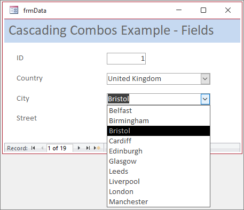Select Belfast from the city list
Image resolution: width=244 pixels, height=210 pixels.
(x=159, y=110)
